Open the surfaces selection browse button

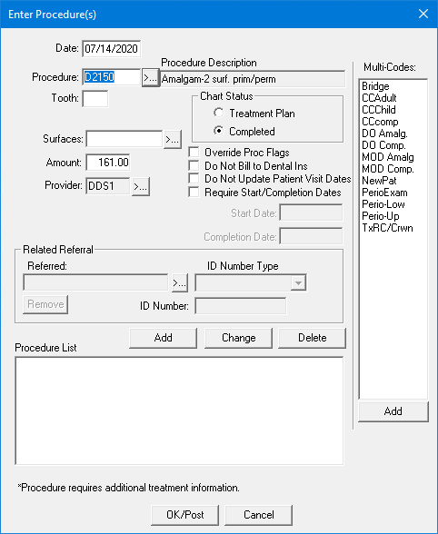[173, 140]
